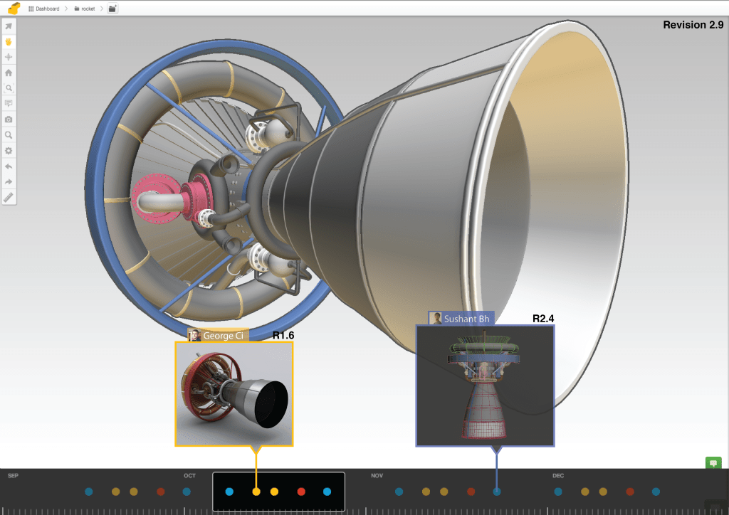Image resolution: width=729 pixels, height=515 pixels.
Task: Click the undo arrow
Action: click(x=9, y=166)
